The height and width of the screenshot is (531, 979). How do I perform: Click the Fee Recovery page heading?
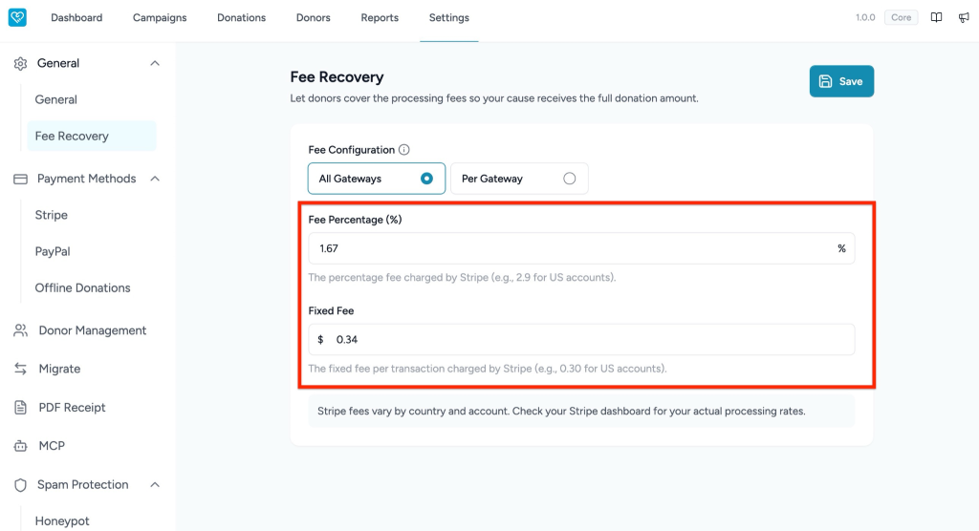[337, 76]
